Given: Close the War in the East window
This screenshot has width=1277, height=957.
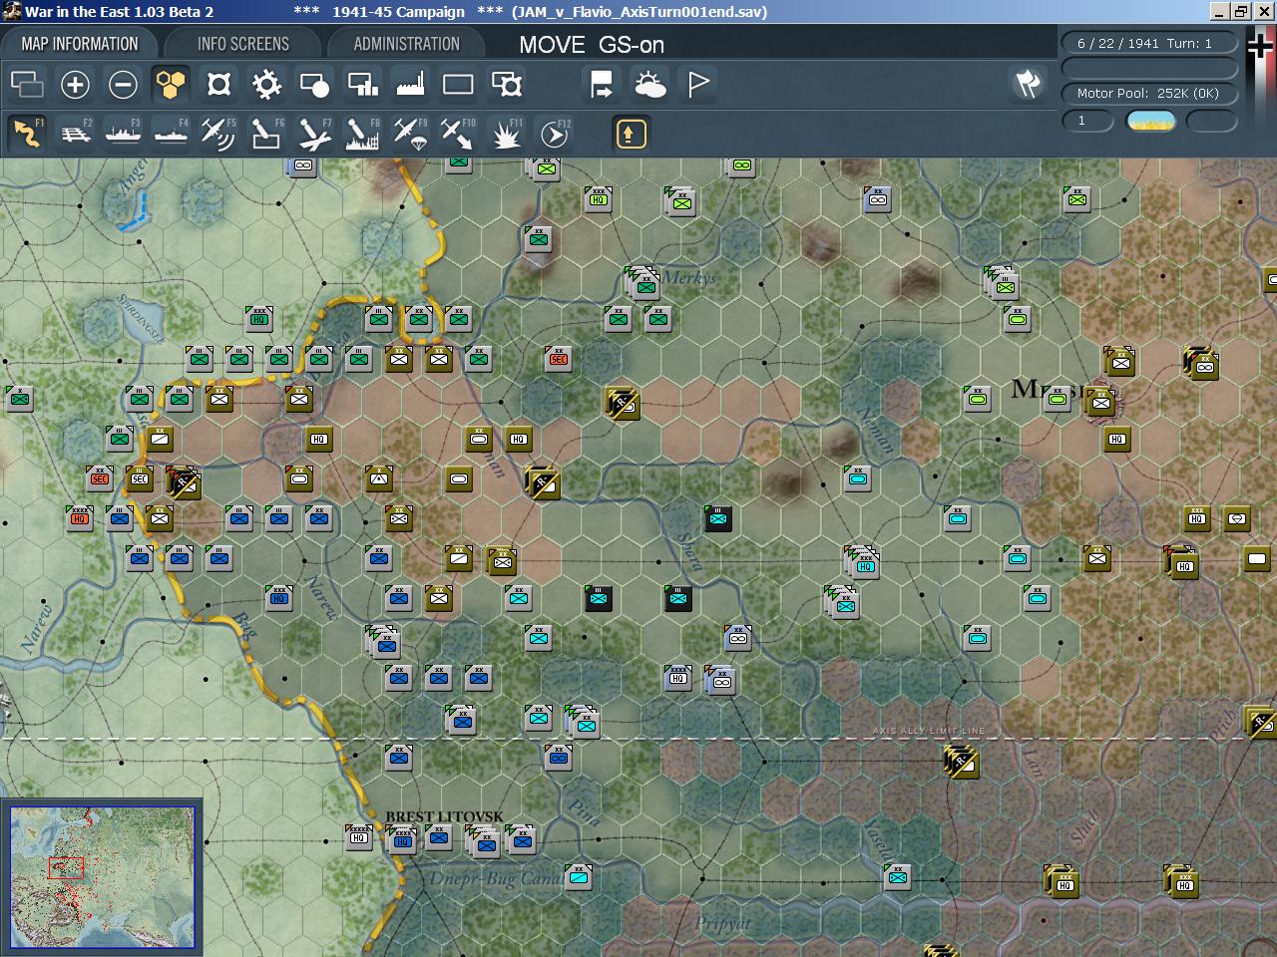Looking at the screenshot, I should (1264, 11).
